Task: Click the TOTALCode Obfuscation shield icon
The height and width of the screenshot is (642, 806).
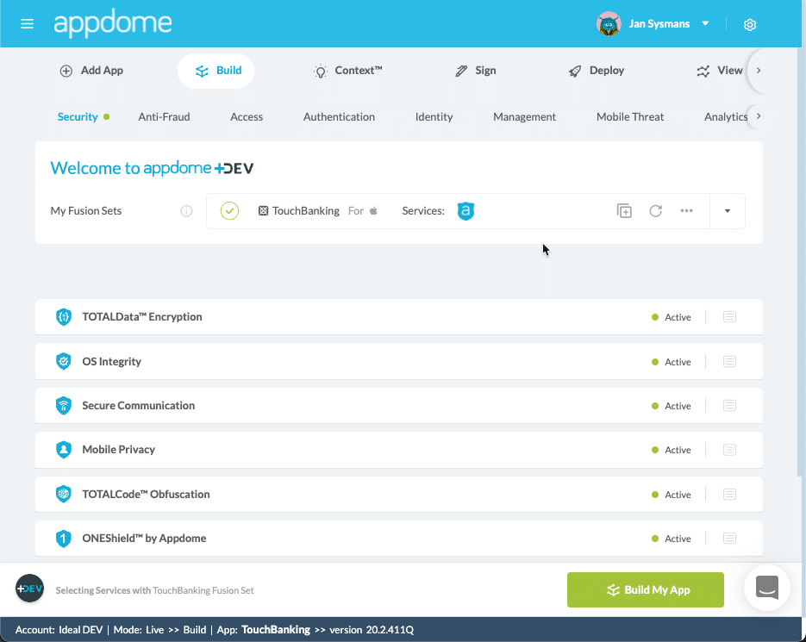Action: [x=63, y=494]
